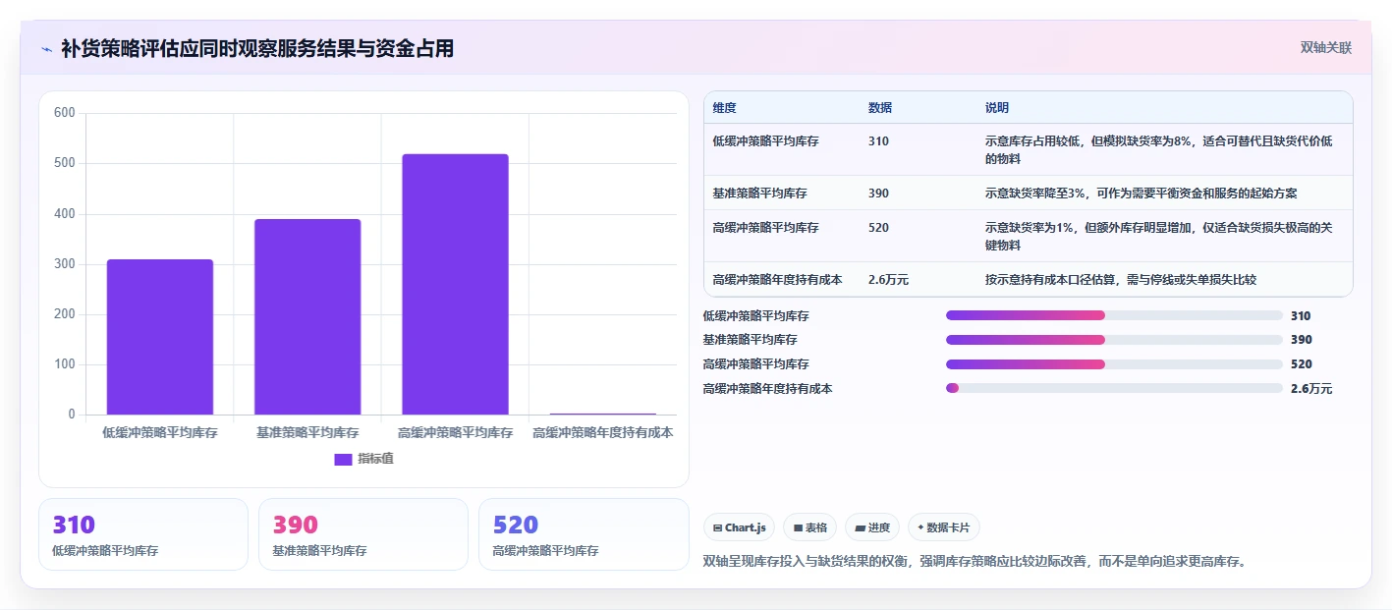Click the sparkle icon in 数据卡片 tag
Viewport: 1392px width, 610px height.
[920, 527]
